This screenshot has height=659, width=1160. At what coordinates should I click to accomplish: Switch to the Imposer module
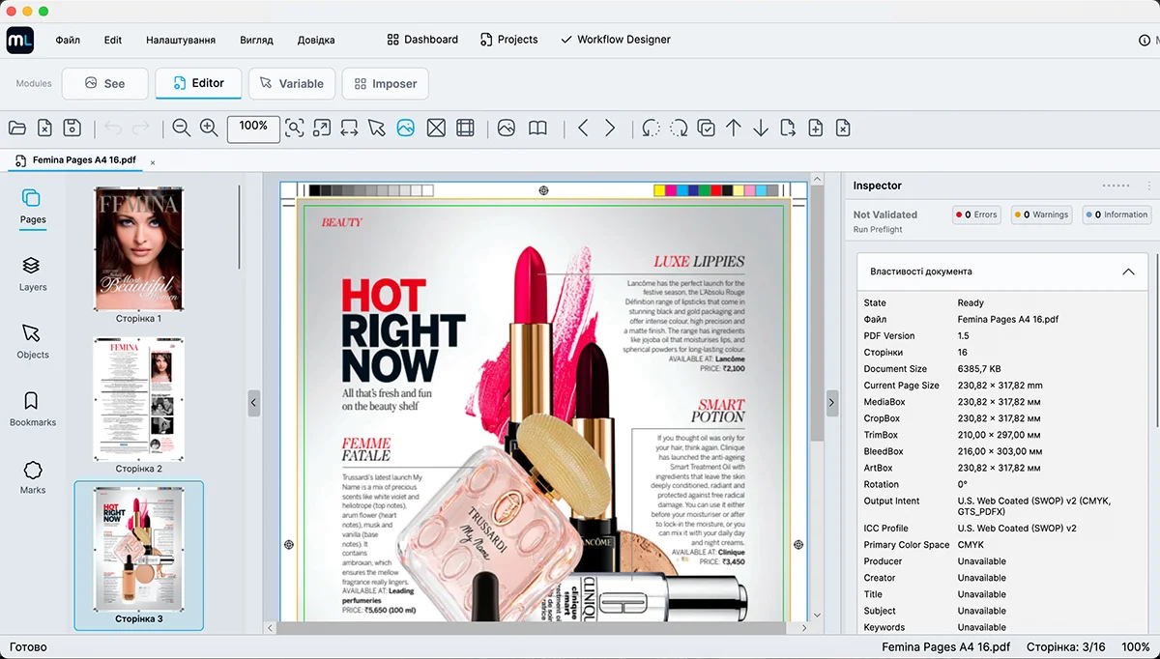coord(385,83)
